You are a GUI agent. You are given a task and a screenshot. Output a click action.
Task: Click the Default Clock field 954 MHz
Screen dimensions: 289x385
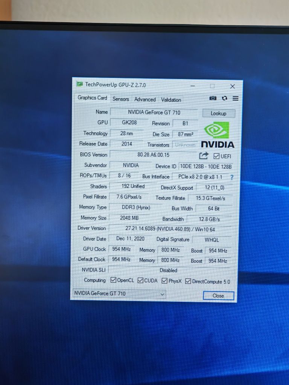coord(121,259)
